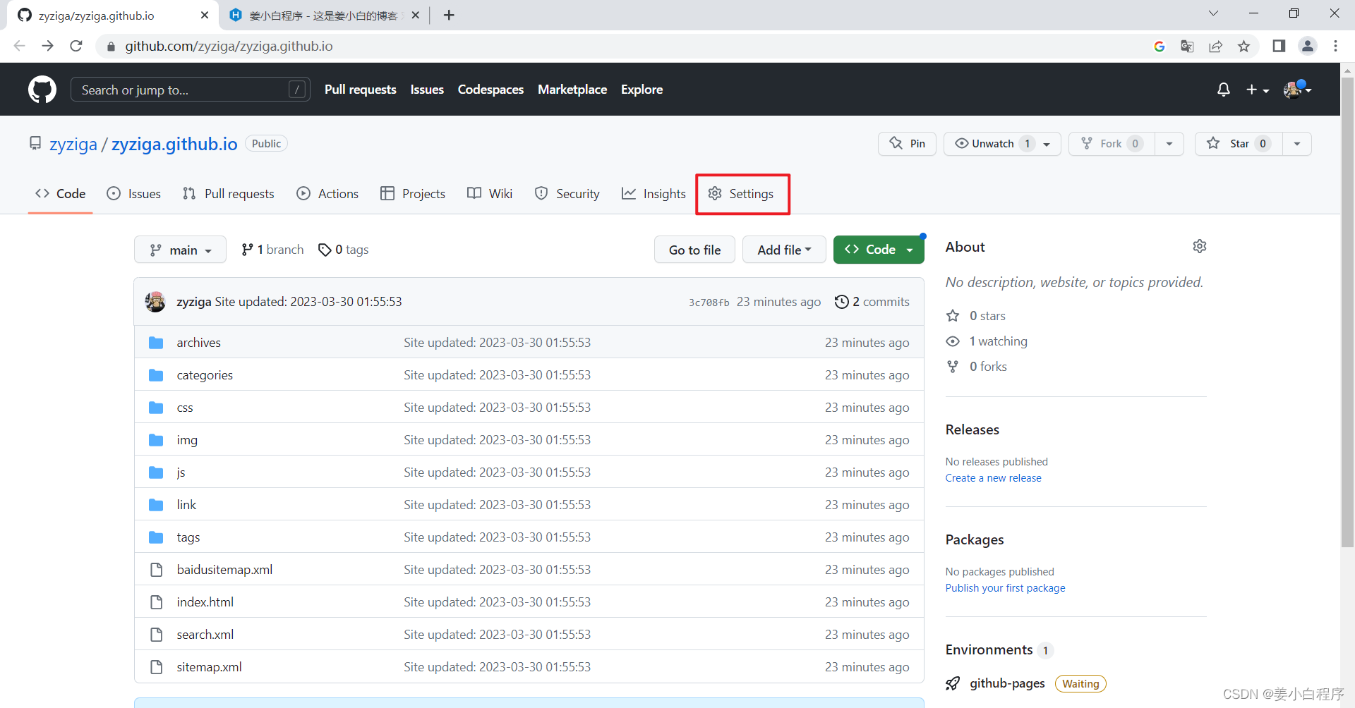Click the address bar URL
The image size is (1355, 708).
tap(229, 46)
